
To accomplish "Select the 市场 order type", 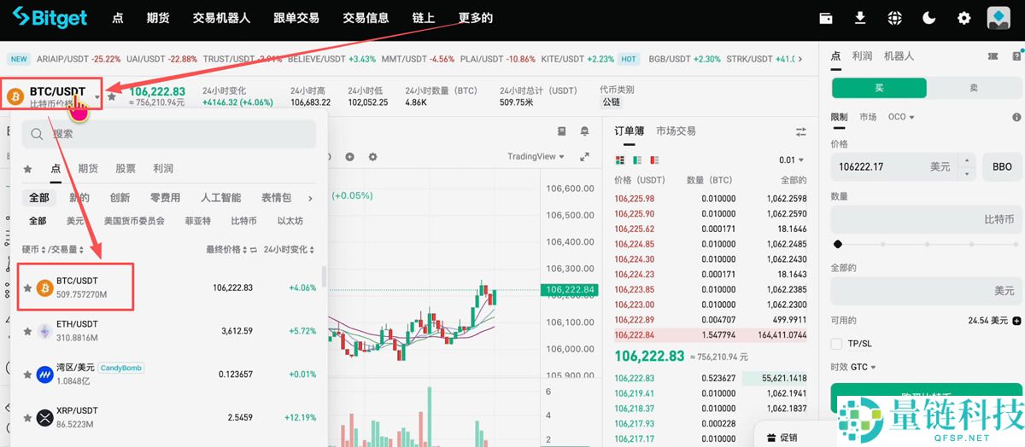I will (868, 117).
